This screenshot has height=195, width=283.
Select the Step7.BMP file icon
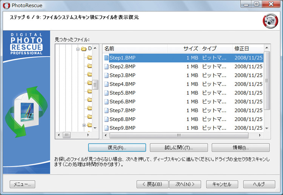click(106, 111)
